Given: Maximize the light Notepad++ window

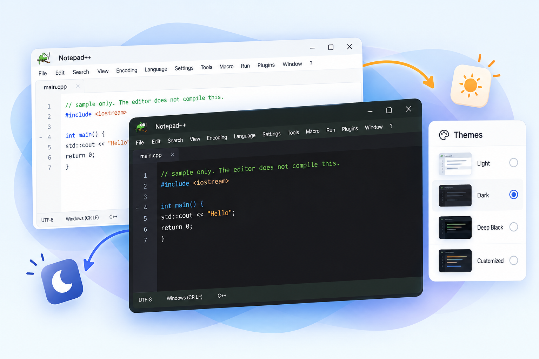Looking at the screenshot, I should coord(331,47).
